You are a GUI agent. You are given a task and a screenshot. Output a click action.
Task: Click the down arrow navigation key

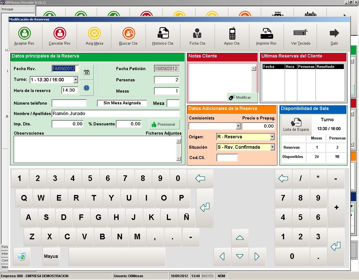240,256
